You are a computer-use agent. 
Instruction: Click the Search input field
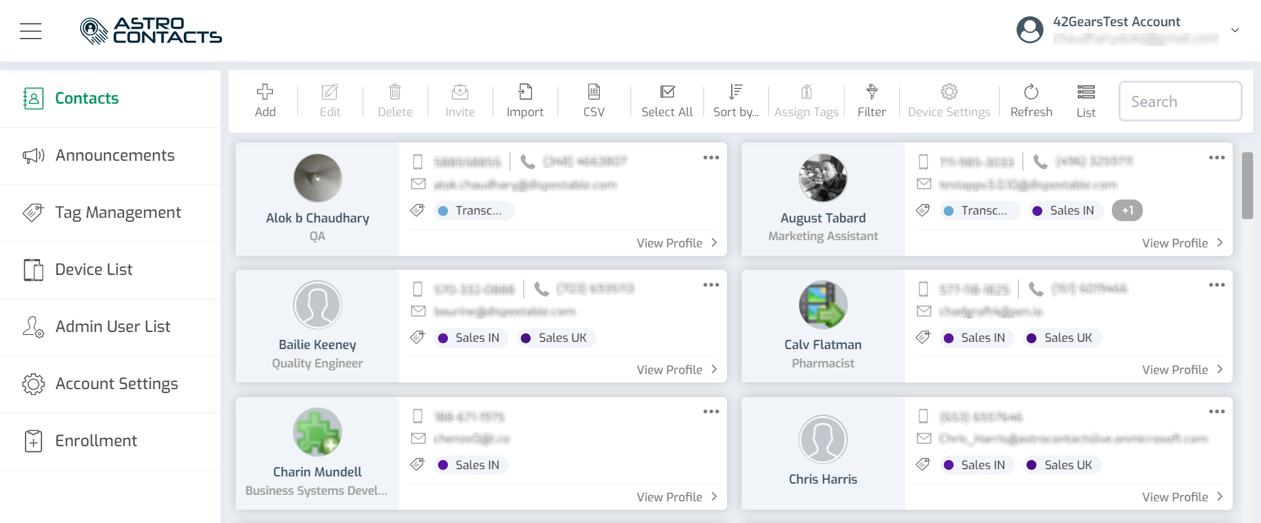tap(1180, 101)
